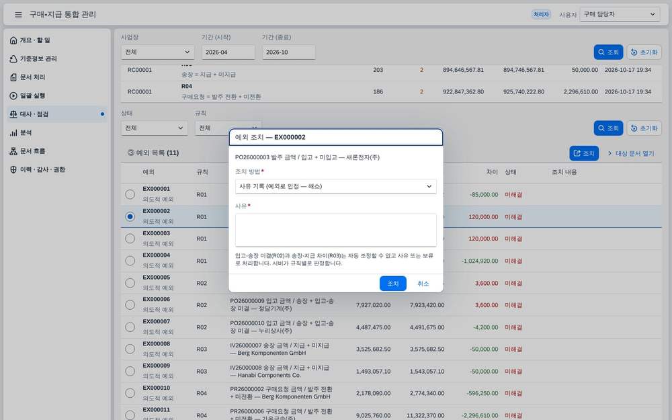Click the reset icon in lower 초기화 button
The image size is (672, 420).
(634, 128)
